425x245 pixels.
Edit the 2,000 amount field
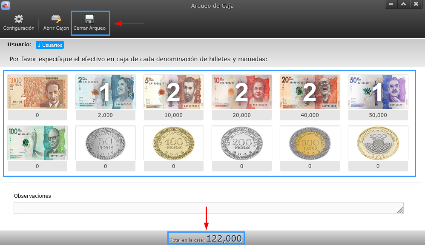[106, 115]
